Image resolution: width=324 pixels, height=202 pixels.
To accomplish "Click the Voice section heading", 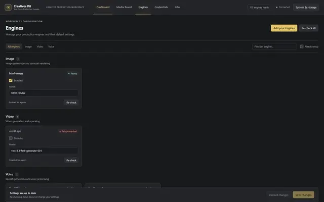I will 9,174.
